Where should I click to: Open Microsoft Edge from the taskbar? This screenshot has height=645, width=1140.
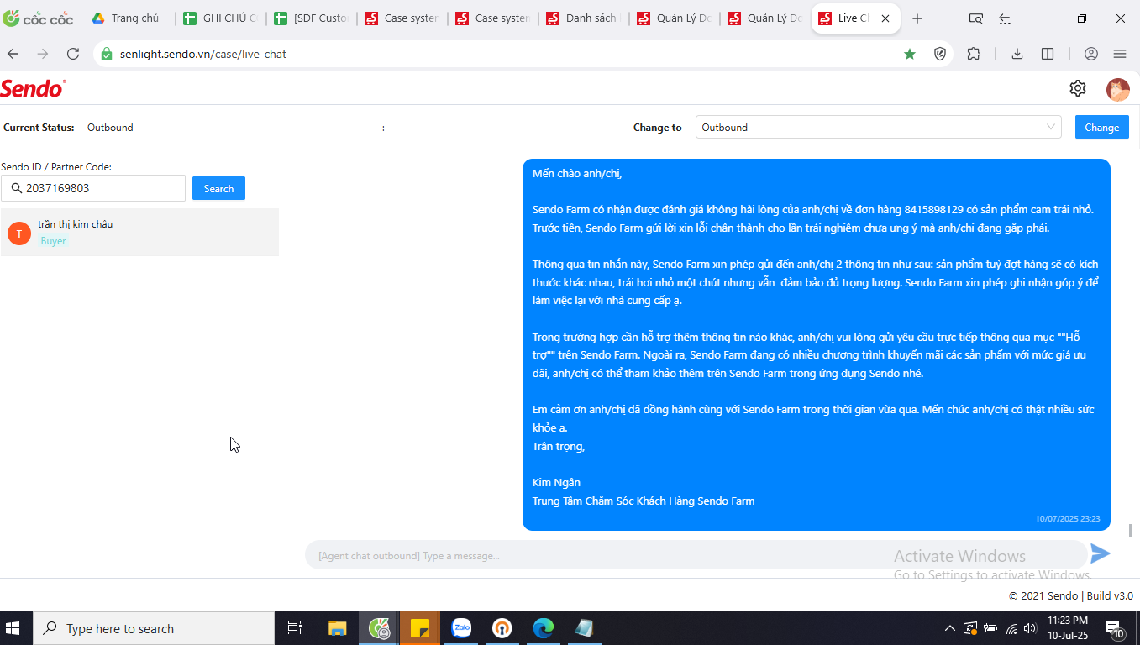point(544,627)
